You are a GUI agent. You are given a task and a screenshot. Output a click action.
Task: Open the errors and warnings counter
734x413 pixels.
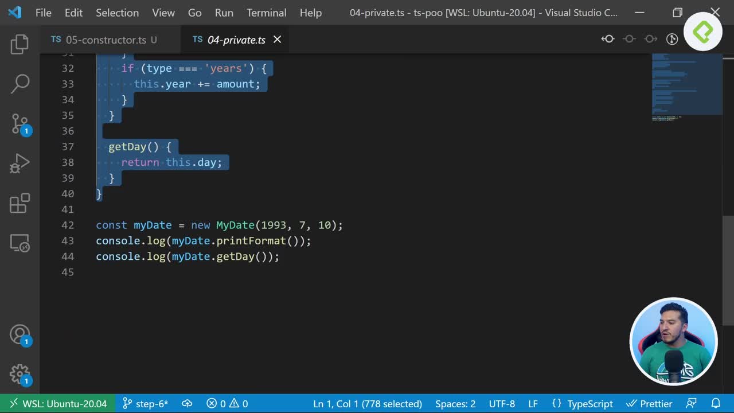point(227,404)
